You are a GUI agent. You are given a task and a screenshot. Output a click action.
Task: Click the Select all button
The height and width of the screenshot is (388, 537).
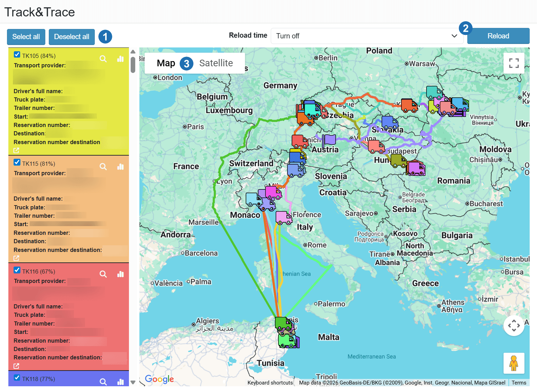26,37
